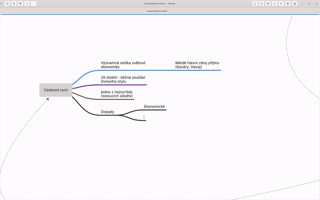Select node Někde hlavní zdroj příjmu
Screen dimensions: 320x200
197,65
